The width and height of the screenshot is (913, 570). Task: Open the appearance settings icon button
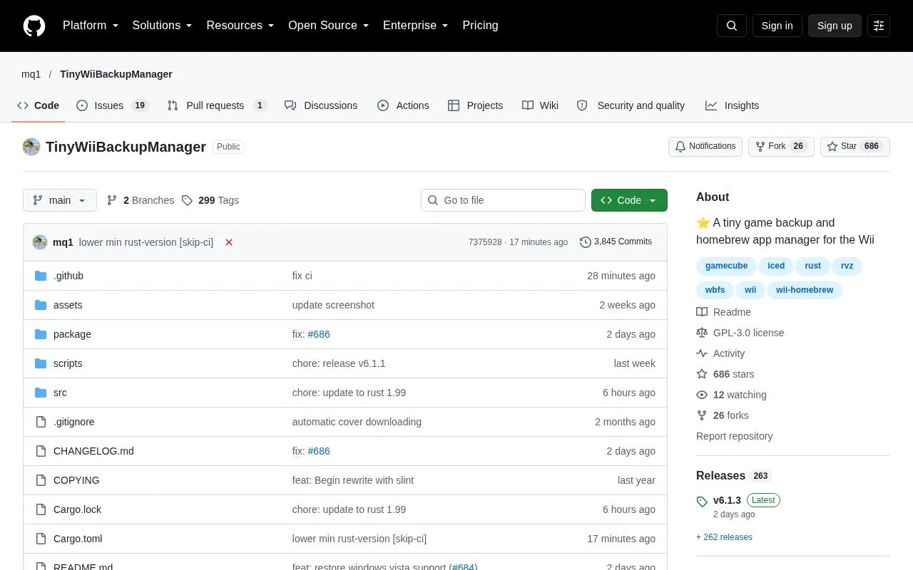[879, 26]
